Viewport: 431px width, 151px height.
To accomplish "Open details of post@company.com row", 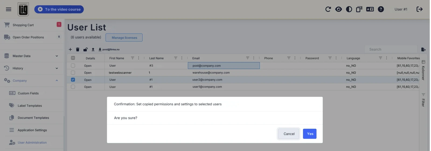I will tap(88, 66).
